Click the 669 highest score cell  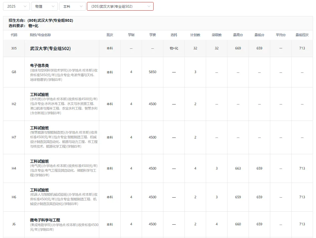238,48
